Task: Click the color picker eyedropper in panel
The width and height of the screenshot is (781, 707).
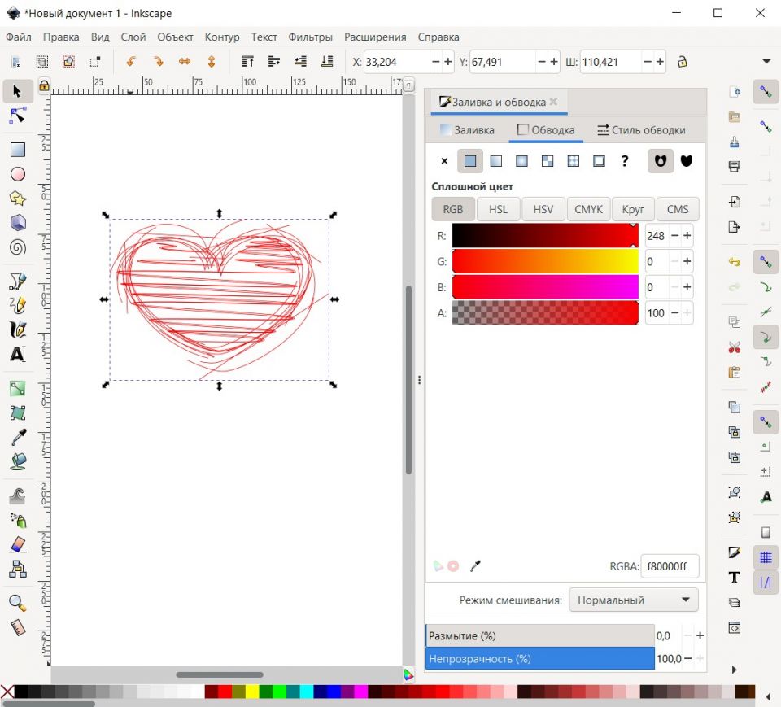Action: pyautogui.click(x=477, y=565)
